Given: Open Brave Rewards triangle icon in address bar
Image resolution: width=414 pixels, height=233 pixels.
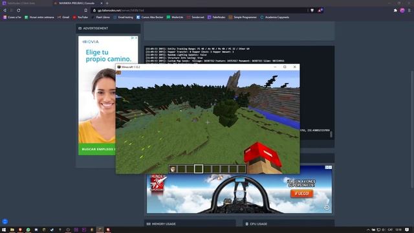Looking at the screenshot, I should tap(320, 10).
